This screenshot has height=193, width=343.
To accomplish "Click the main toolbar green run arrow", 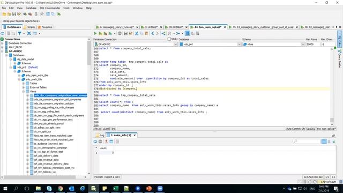I will [59, 14].
